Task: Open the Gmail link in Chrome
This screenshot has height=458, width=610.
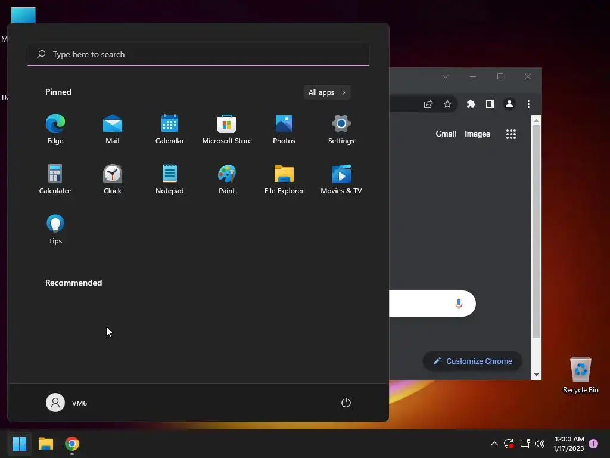Action: pyautogui.click(x=446, y=134)
